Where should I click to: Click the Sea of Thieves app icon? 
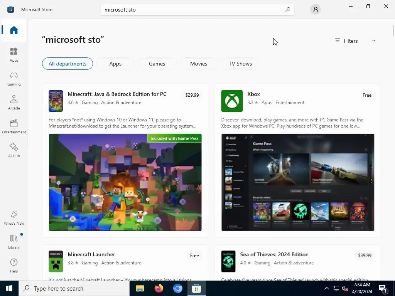coord(228,261)
